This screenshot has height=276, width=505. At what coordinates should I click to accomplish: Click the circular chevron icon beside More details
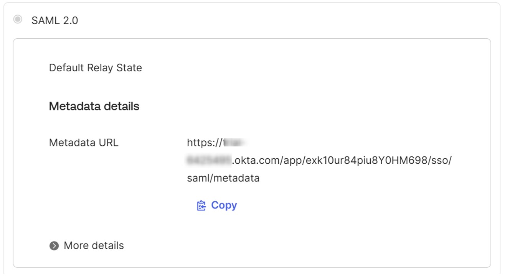55,246
